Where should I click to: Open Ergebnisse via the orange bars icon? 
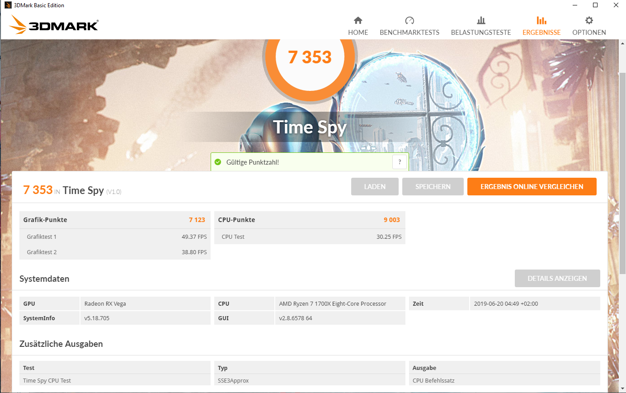[x=541, y=20]
